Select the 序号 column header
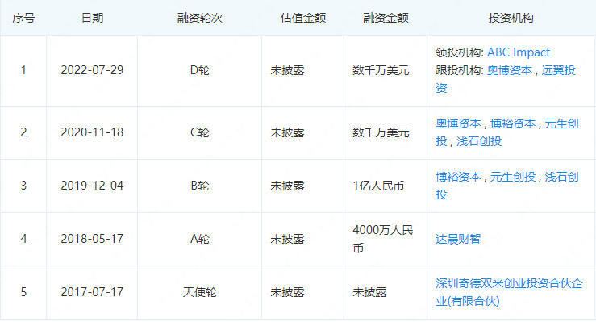596x322 pixels. tap(23, 18)
